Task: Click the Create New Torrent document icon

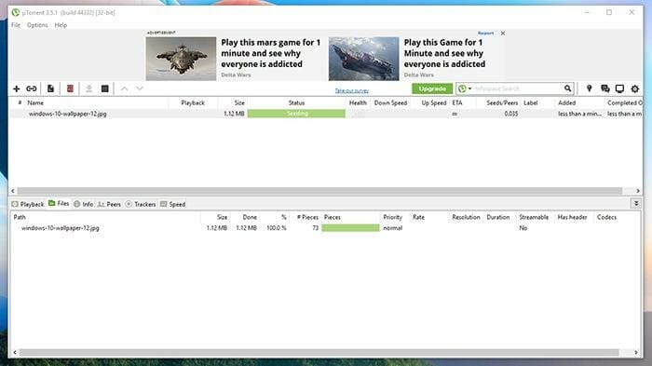Action: pyautogui.click(x=50, y=88)
